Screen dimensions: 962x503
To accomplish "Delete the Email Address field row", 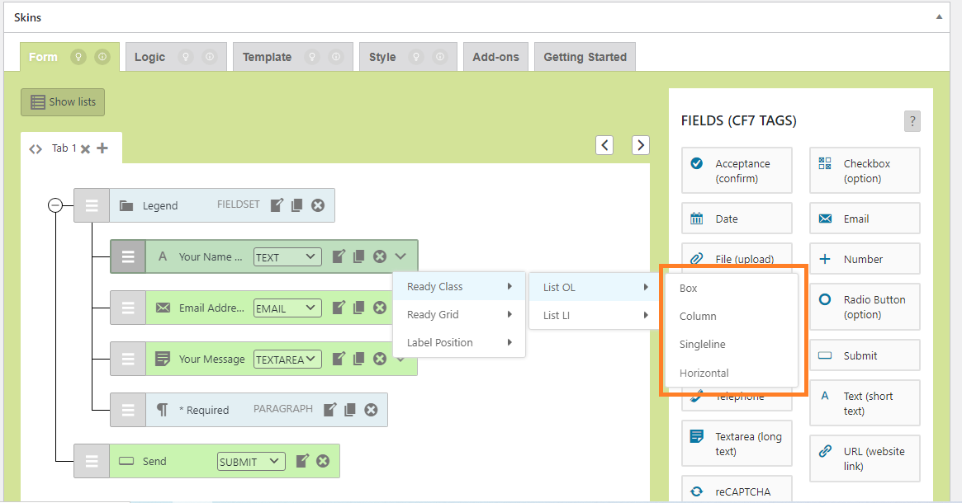I will 380,308.
